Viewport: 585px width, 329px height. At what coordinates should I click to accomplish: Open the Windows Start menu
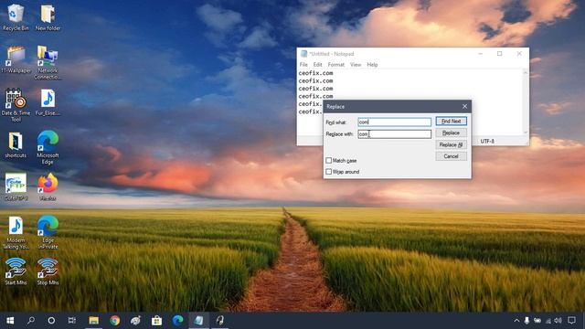[x=10, y=321]
